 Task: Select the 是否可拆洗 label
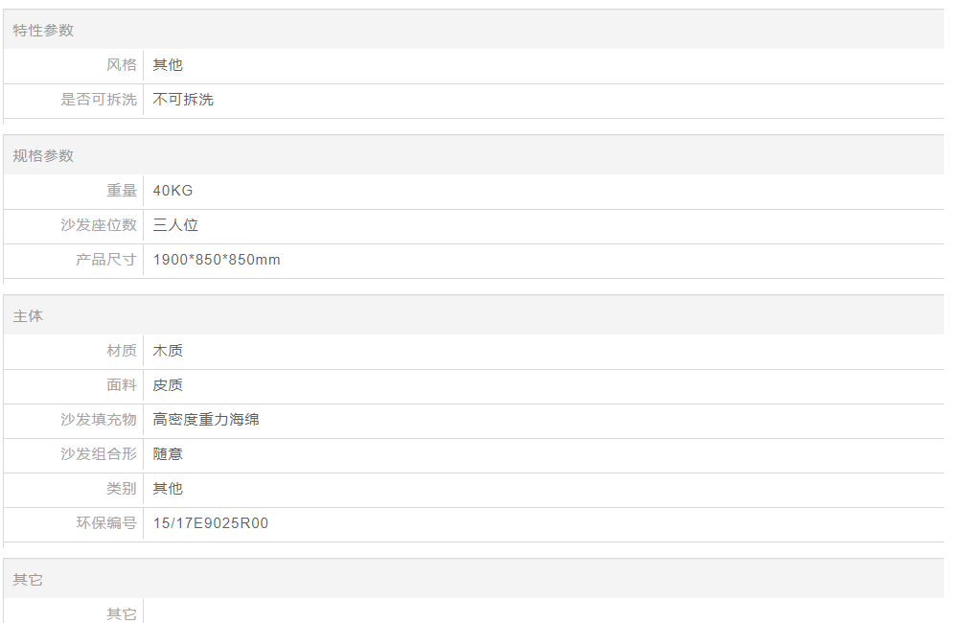(x=99, y=100)
